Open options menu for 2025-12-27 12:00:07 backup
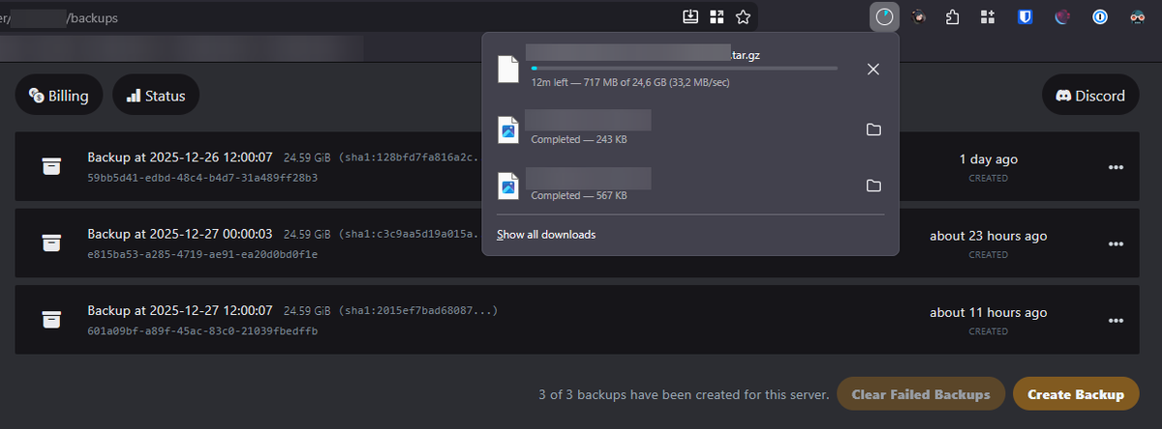Viewport: 1162px width, 429px height. click(x=1116, y=320)
